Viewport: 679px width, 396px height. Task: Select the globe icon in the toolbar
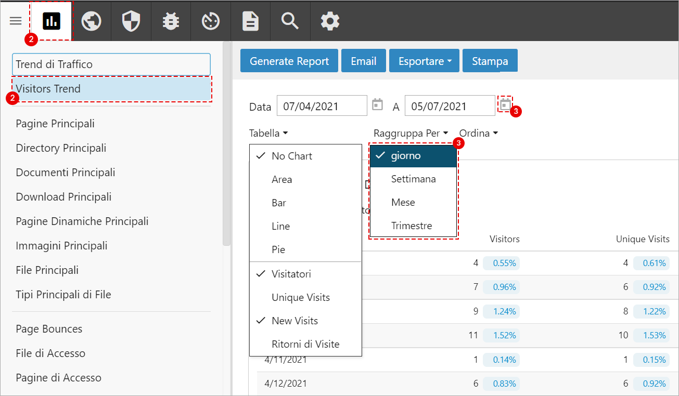92,21
